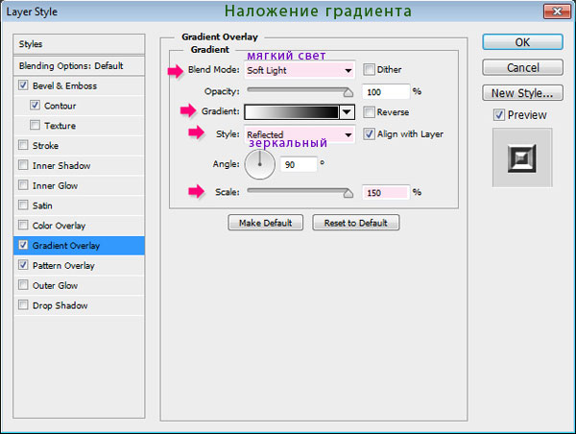Viewport: 576px width, 434px height.
Task: Click the Scale slider handle
Action: [348, 193]
